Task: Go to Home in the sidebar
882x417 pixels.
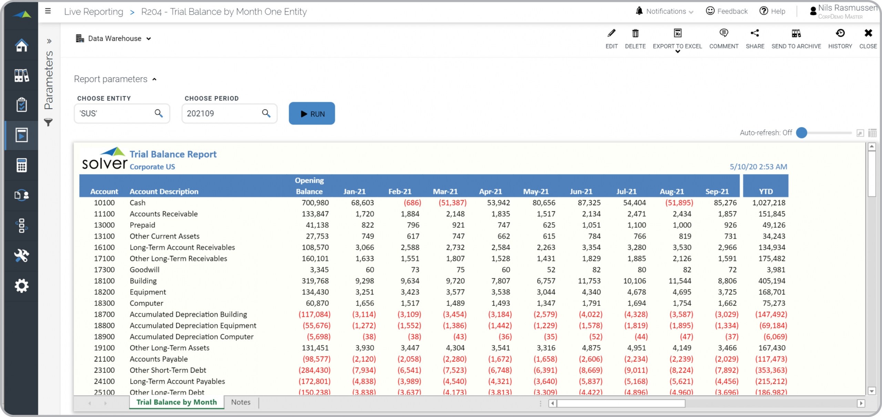Action: click(21, 45)
